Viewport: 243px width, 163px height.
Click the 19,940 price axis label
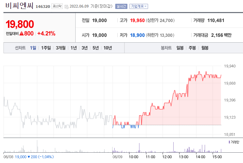pos(230,66)
